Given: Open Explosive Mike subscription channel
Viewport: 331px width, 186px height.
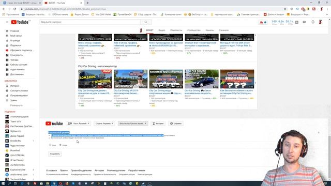Looking at the screenshot, I should pyautogui.click(x=18, y=170).
